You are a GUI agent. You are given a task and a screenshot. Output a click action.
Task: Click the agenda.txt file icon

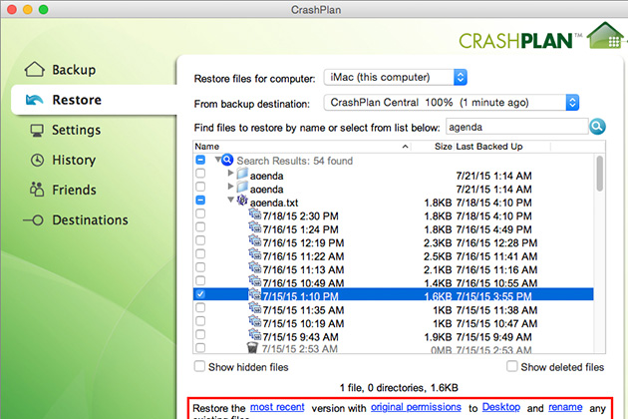coord(242,201)
